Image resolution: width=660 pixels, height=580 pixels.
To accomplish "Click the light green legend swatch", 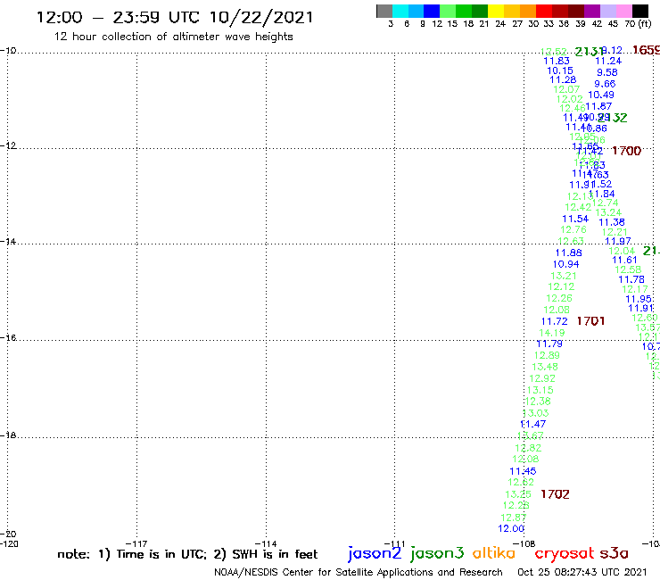I will [x=448, y=11].
